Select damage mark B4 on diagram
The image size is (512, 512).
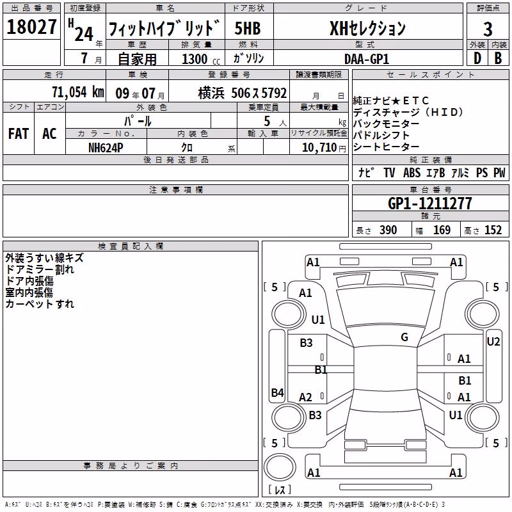click(x=278, y=392)
